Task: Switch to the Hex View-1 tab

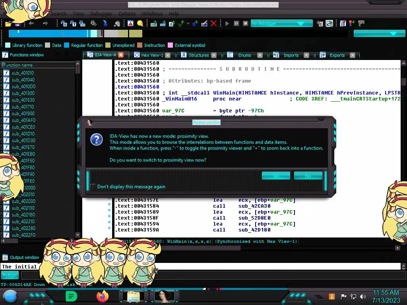Action: coord(152,55)
